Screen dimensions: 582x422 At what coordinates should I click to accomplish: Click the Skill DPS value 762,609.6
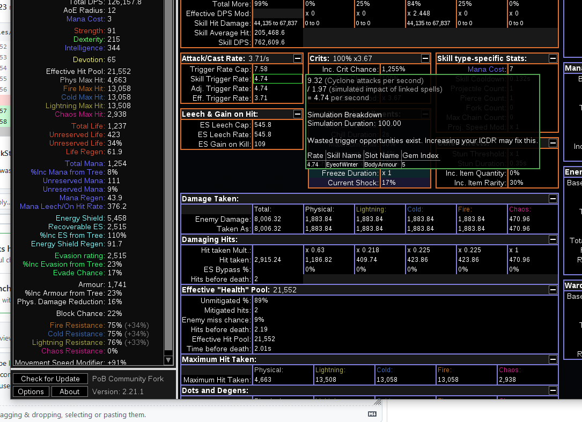(x=269, y=42)
